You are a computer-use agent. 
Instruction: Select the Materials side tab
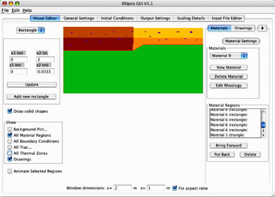pyautogui.click(x=219, y=28)
